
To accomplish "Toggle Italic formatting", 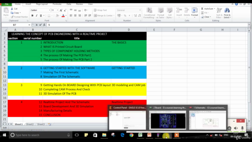I will point(37,16).
